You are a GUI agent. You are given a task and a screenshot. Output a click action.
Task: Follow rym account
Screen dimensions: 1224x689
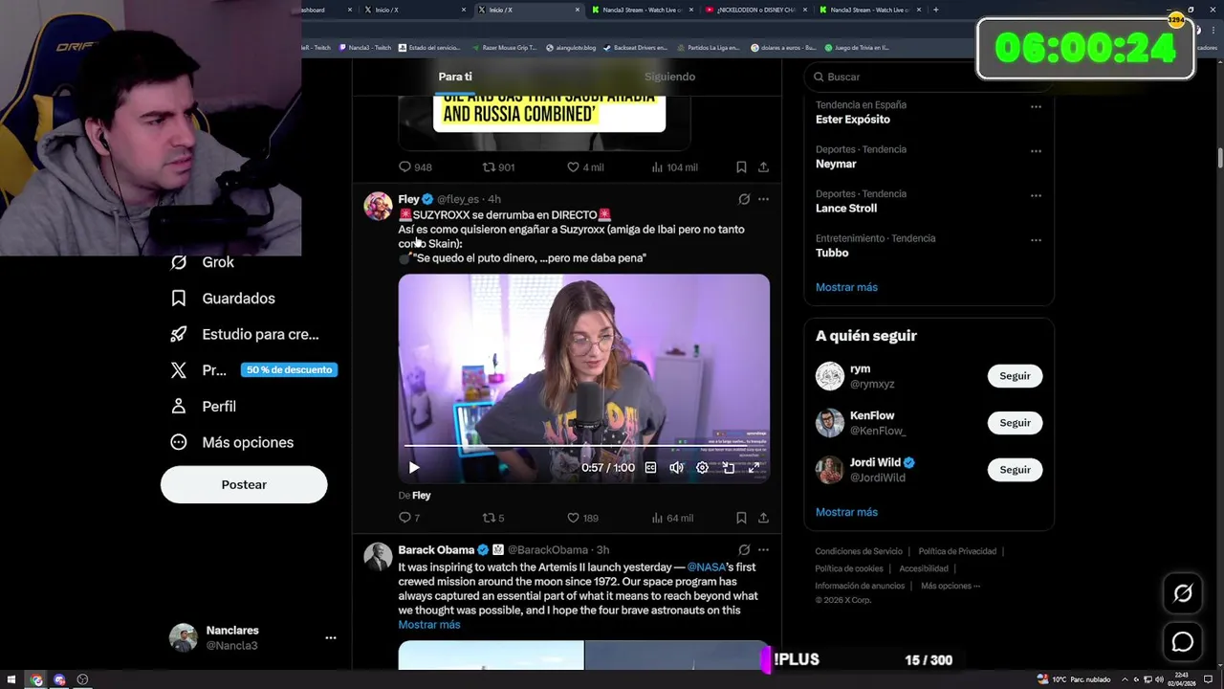click(x=1015, y=376)
